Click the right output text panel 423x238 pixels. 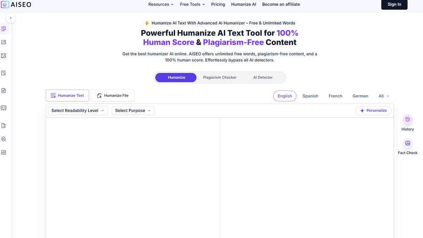click(x=306, y=178)
